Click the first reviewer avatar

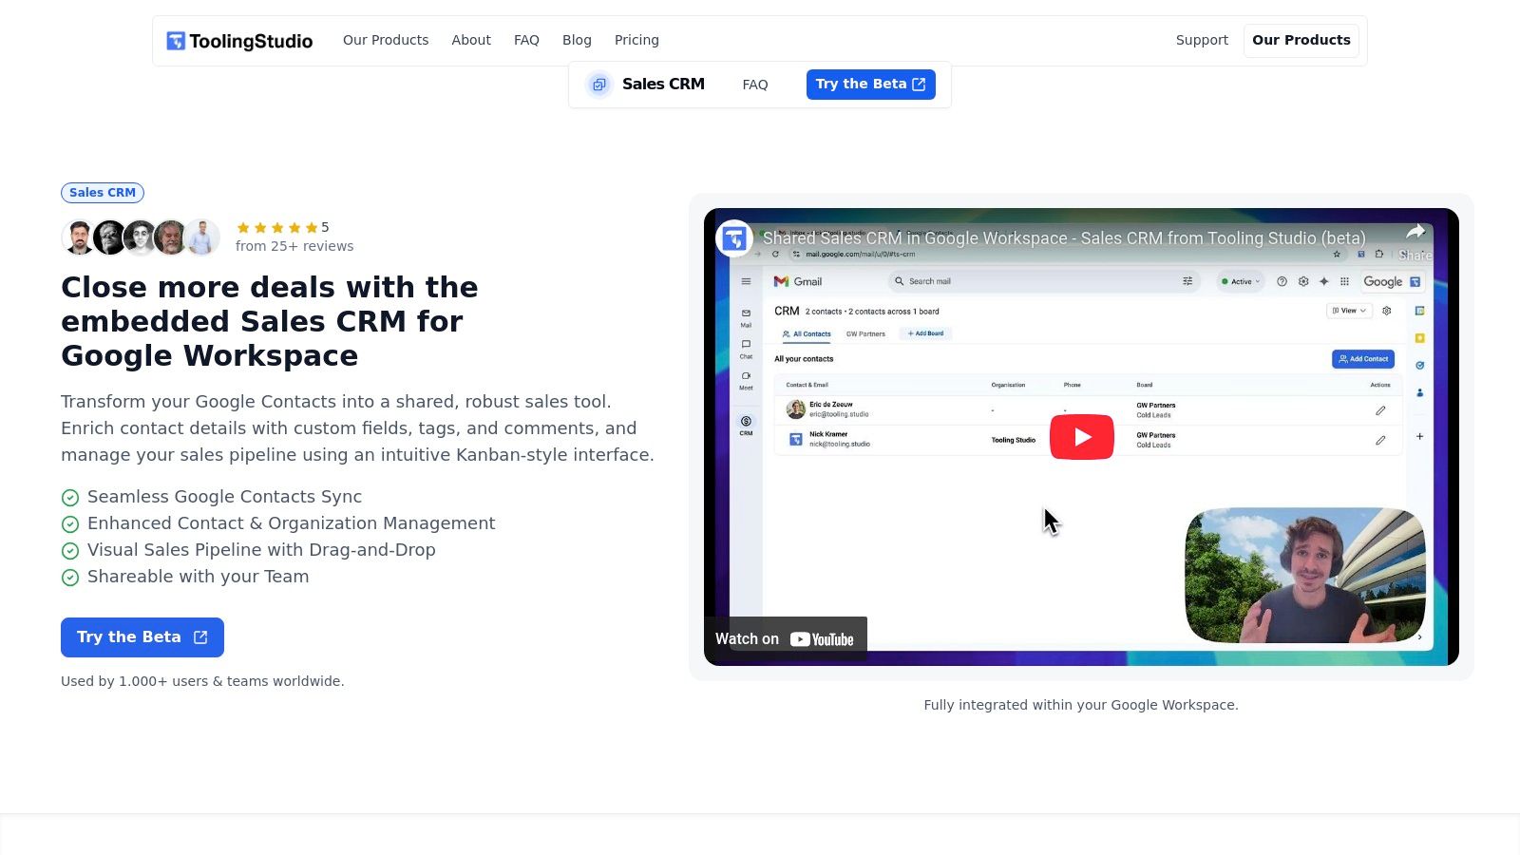click(x=79, y=237)
